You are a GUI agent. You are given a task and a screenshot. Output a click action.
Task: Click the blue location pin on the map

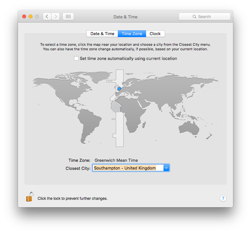(x=119, y=88)
